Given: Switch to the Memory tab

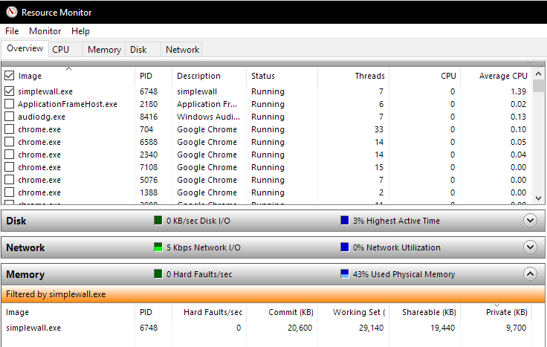Looking at the screenshot, I should point(104,50).
